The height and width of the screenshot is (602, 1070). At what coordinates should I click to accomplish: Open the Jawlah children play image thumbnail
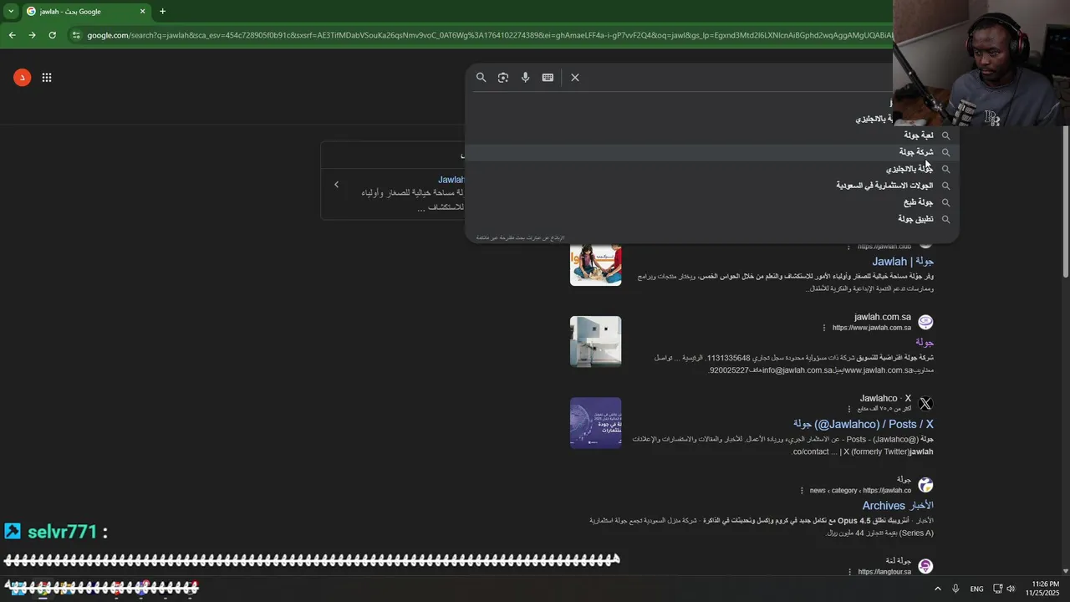click(x=595, y=264)
